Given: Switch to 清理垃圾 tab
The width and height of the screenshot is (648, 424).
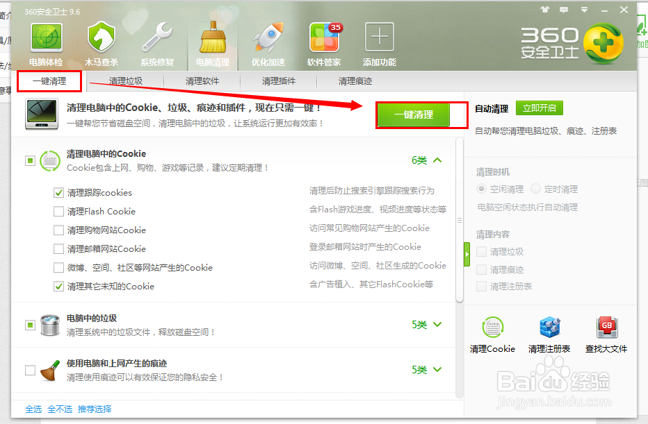Looking at the screenshot, I should click(x=126, y=80).
